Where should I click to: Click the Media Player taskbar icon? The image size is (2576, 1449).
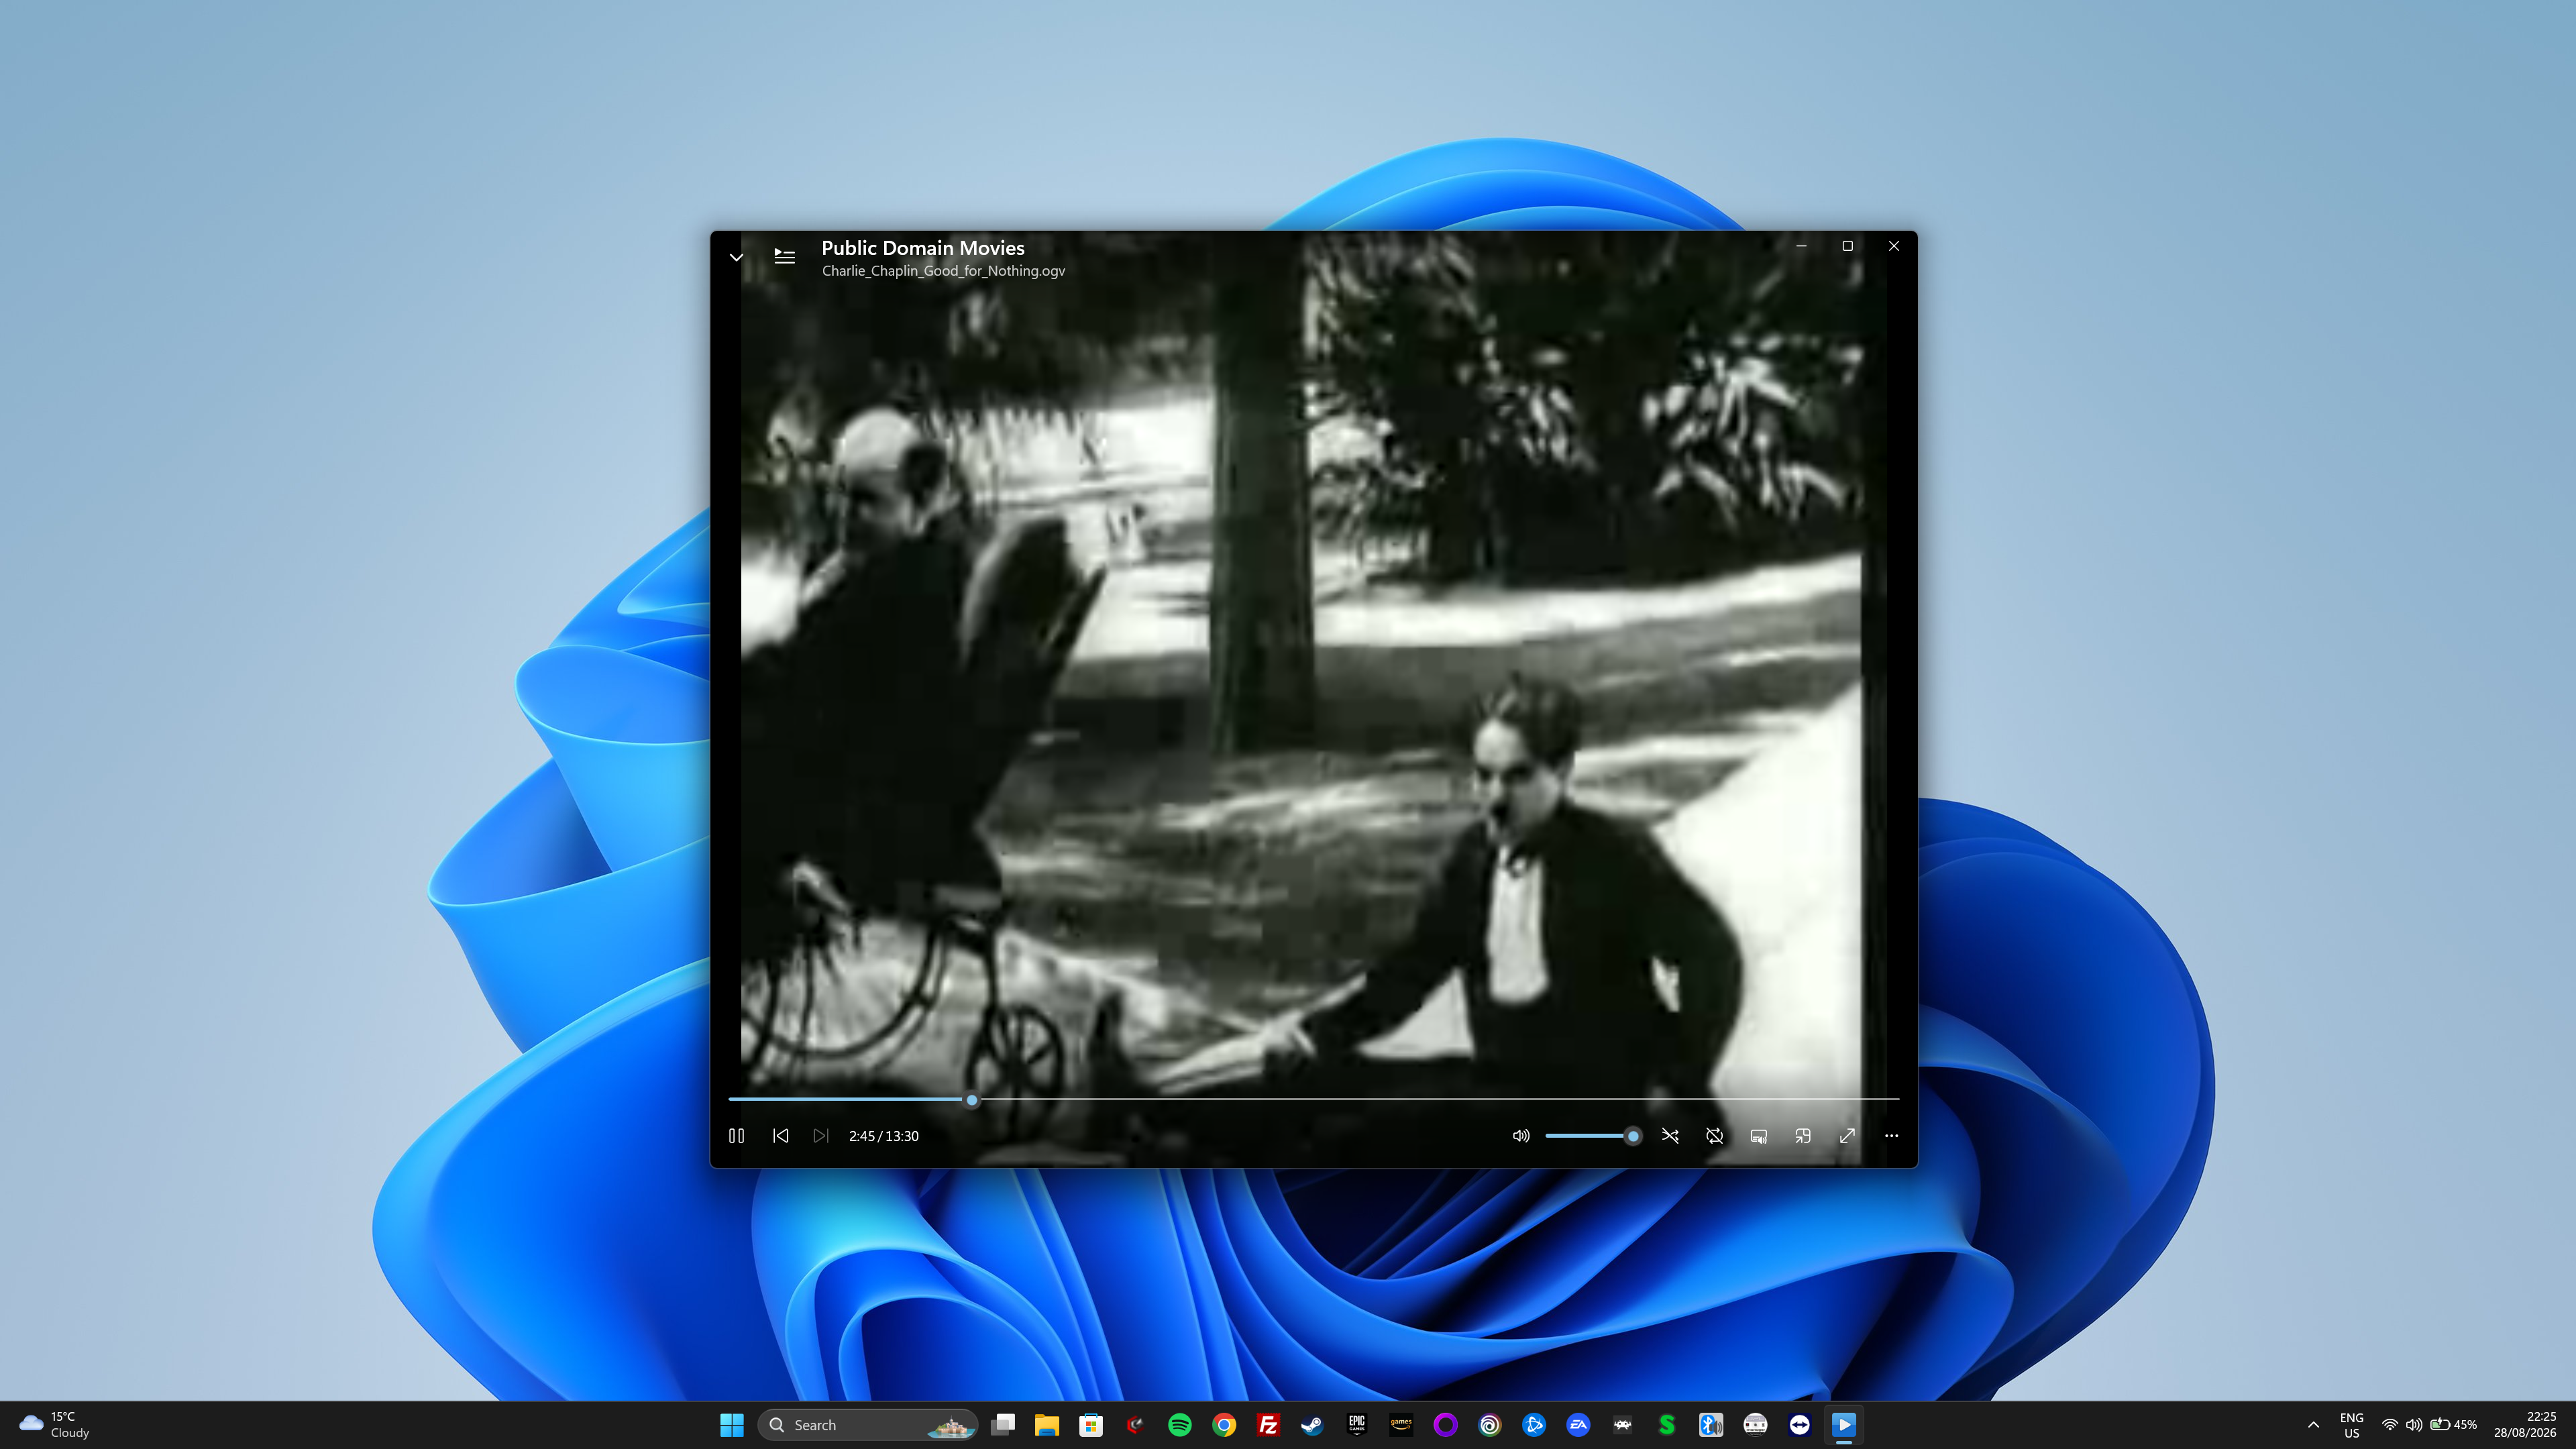[x=1844, y=1425]
